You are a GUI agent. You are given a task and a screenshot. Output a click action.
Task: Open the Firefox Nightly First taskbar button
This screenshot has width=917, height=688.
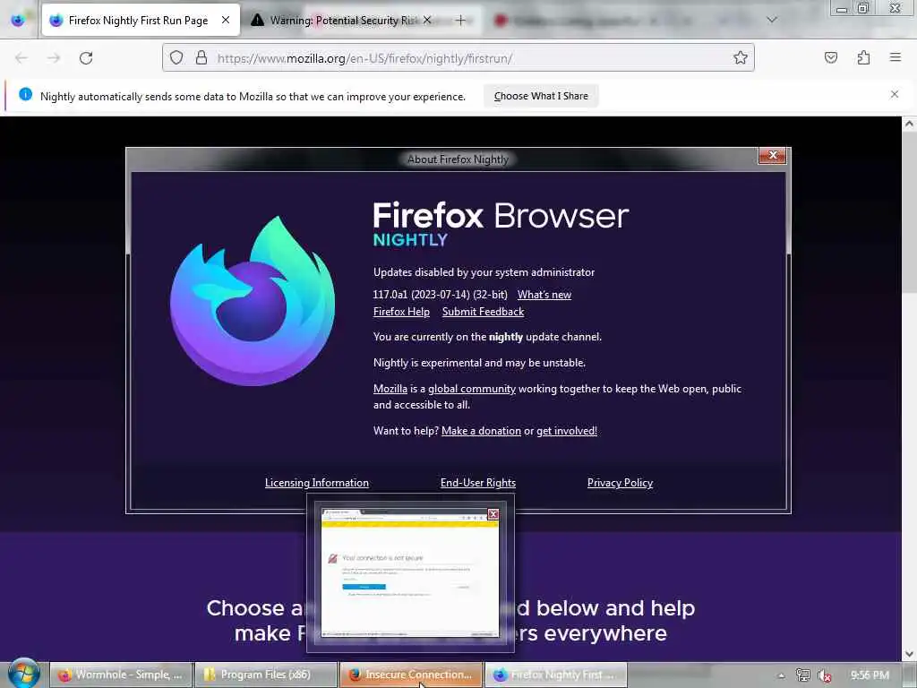(555, 675)
